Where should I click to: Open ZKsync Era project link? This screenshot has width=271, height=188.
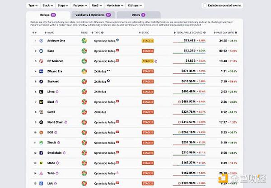coord(55,71)
